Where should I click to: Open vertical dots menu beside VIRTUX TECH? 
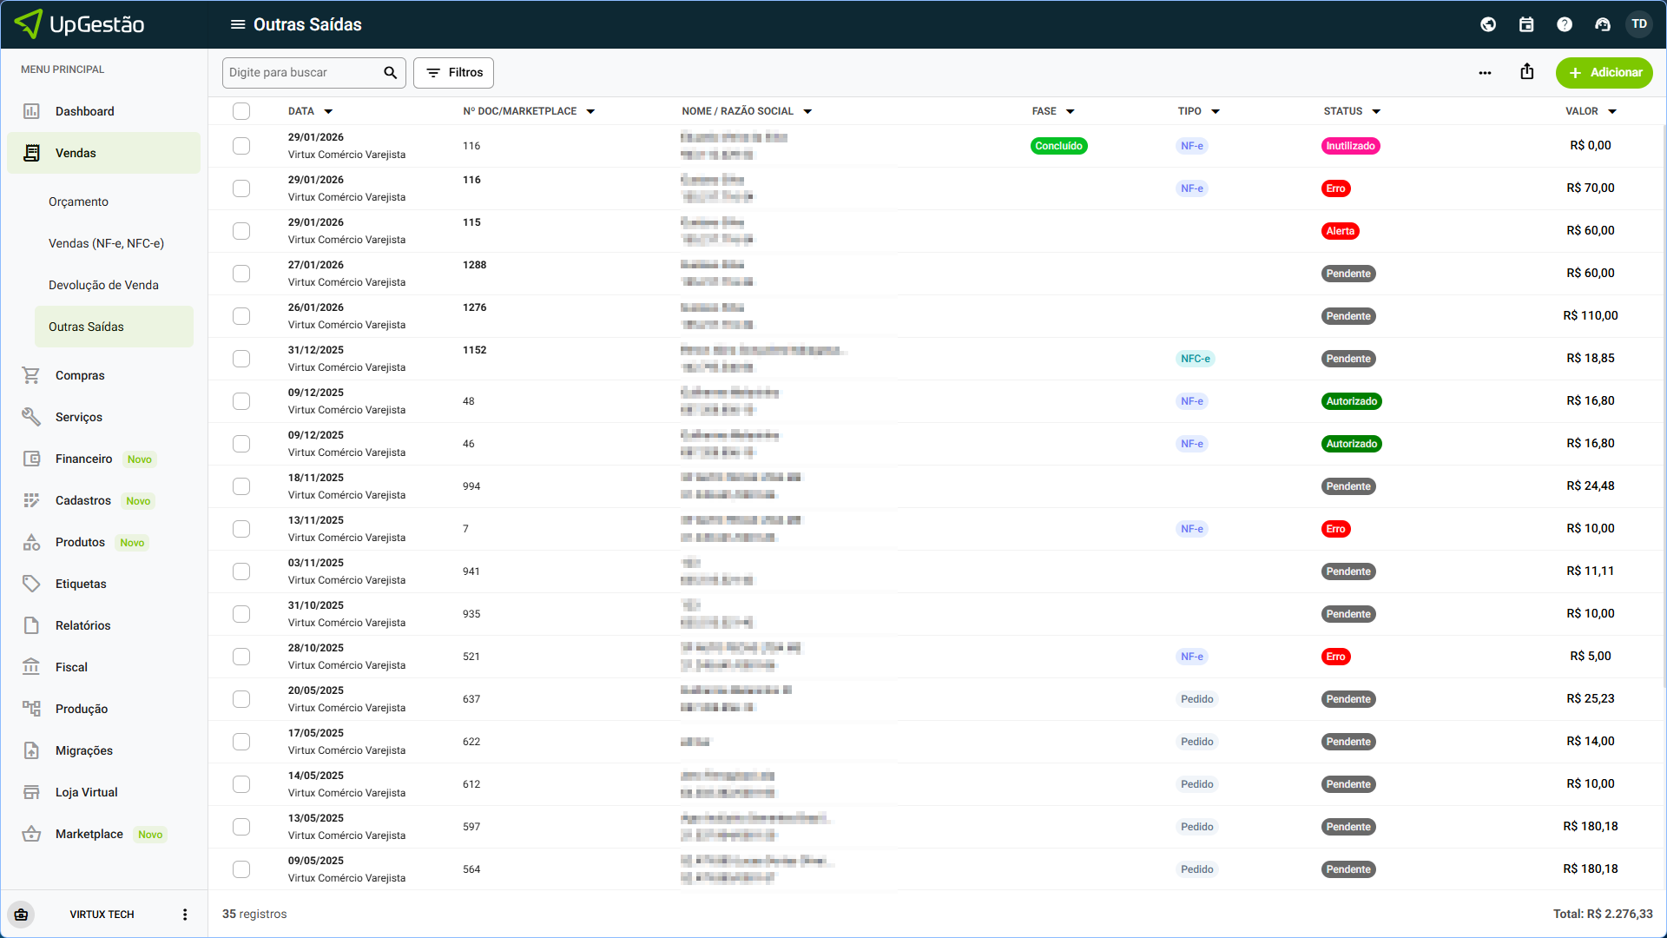pos(185,915)
